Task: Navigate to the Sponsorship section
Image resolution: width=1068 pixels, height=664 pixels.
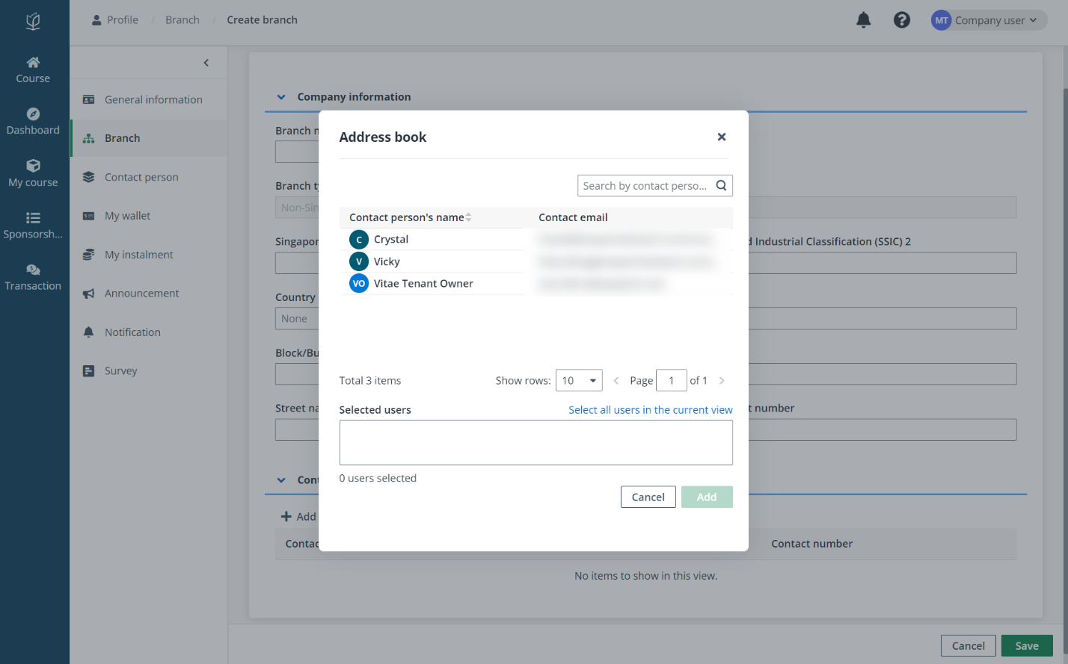Action: pyautogui.click(x=33, y=226)
